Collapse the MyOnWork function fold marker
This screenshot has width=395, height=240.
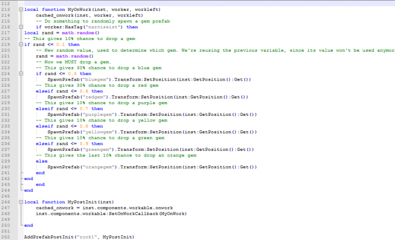20,10
